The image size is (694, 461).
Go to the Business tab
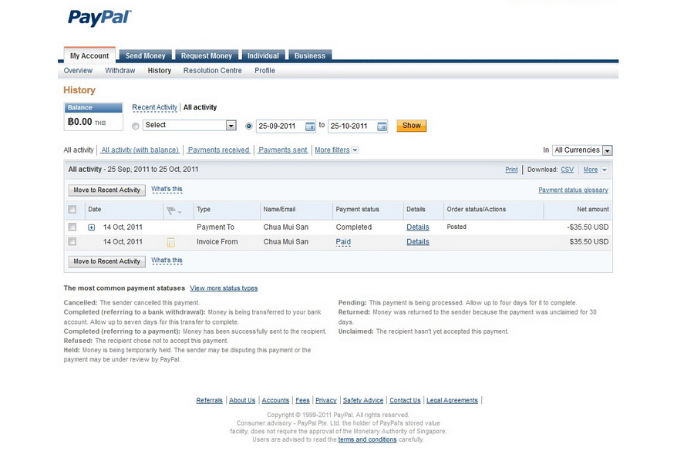coord(310,56)
